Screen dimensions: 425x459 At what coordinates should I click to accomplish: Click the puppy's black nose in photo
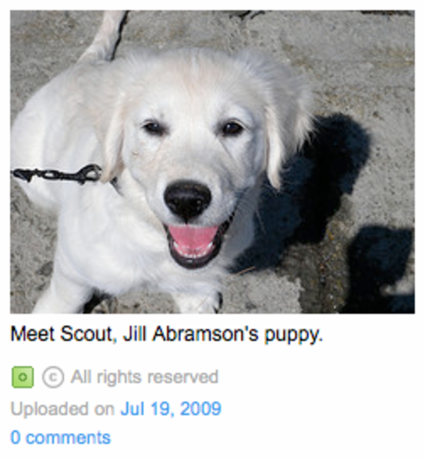pyautogui.click(x=187, y=200)
